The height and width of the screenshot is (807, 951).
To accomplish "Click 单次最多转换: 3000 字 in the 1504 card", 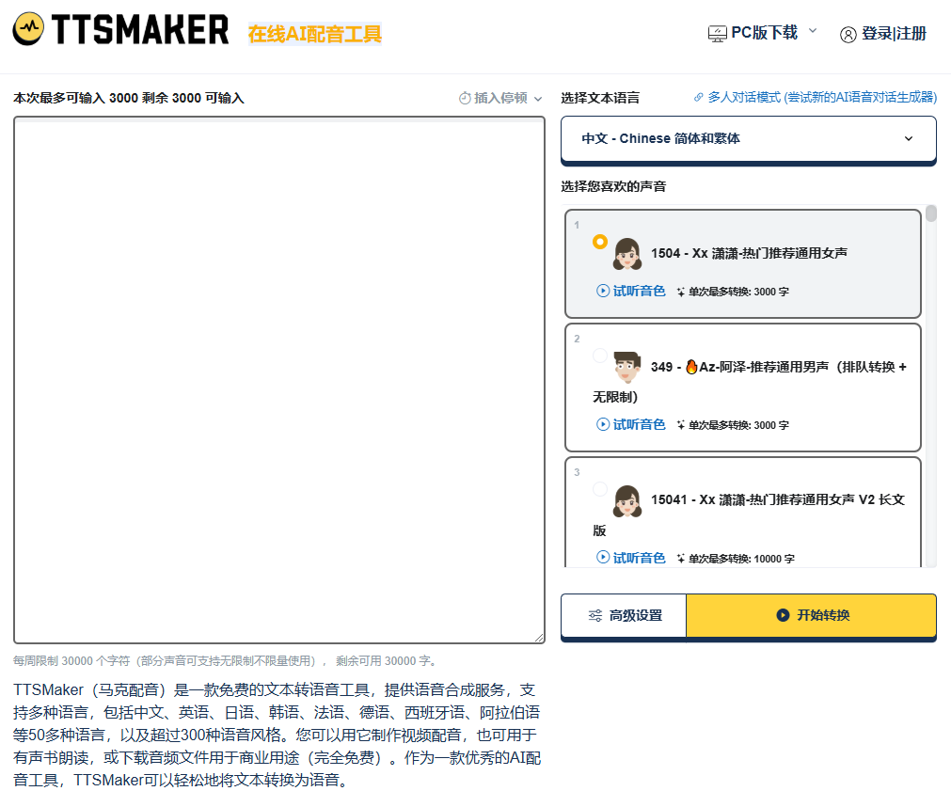I will tap(738, 292).
